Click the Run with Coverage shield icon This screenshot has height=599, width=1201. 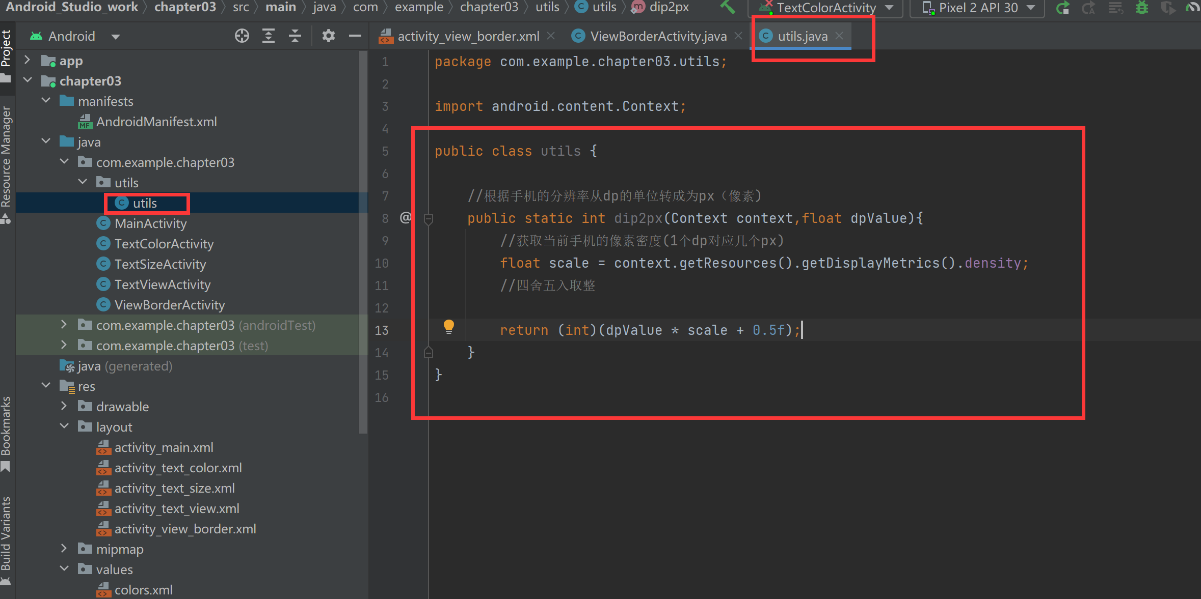(x=1168, y=8)
